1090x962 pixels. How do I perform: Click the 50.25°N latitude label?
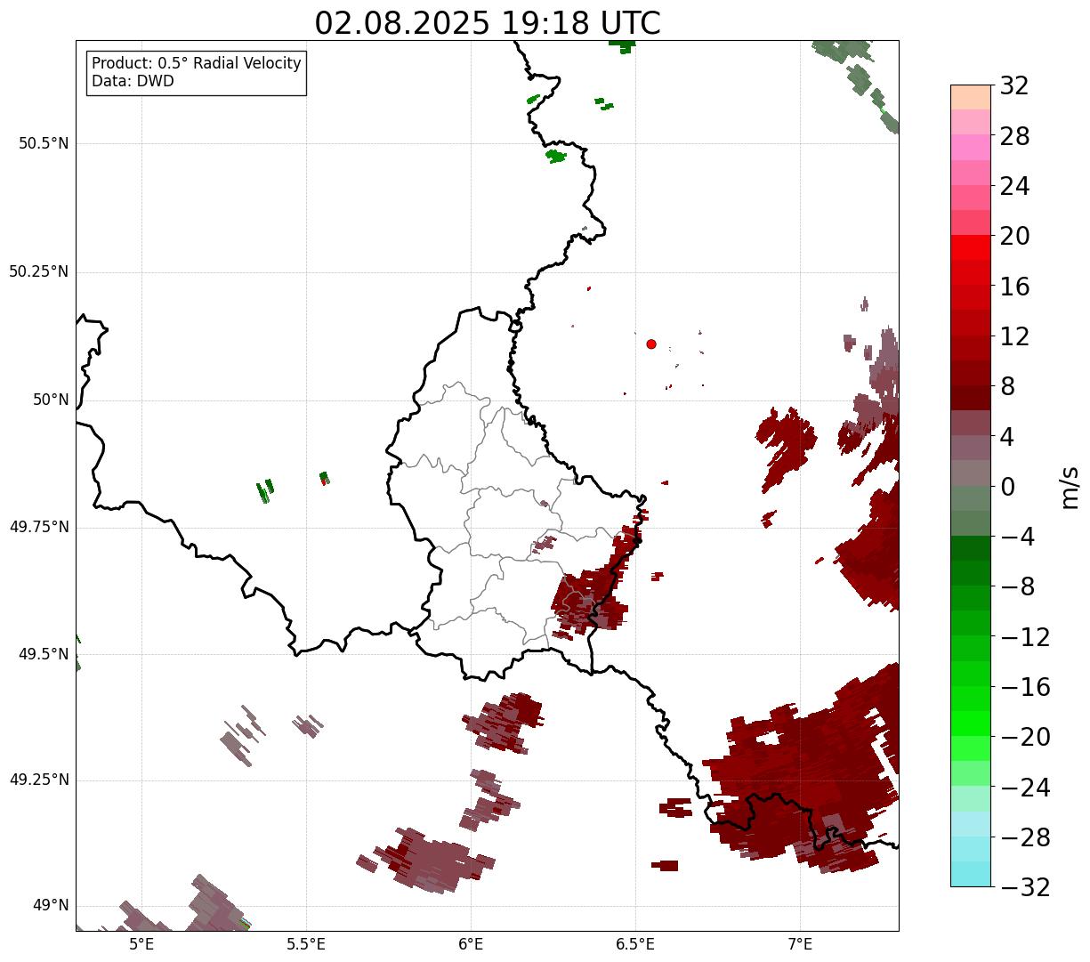38,271
